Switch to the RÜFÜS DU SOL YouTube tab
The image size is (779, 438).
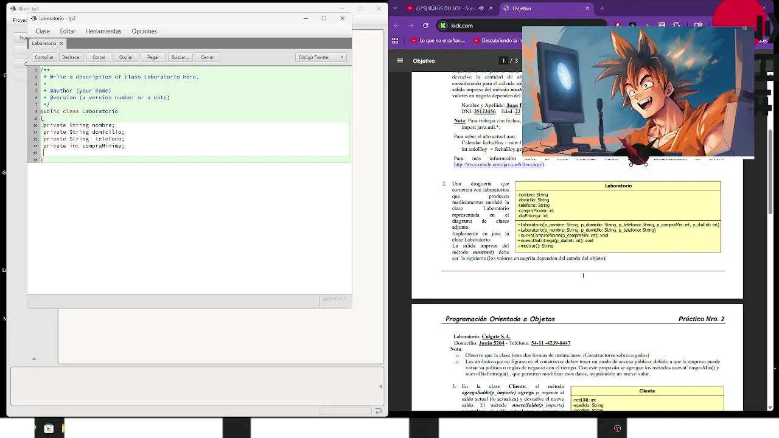pyautogui.click(x=444, y=9)
